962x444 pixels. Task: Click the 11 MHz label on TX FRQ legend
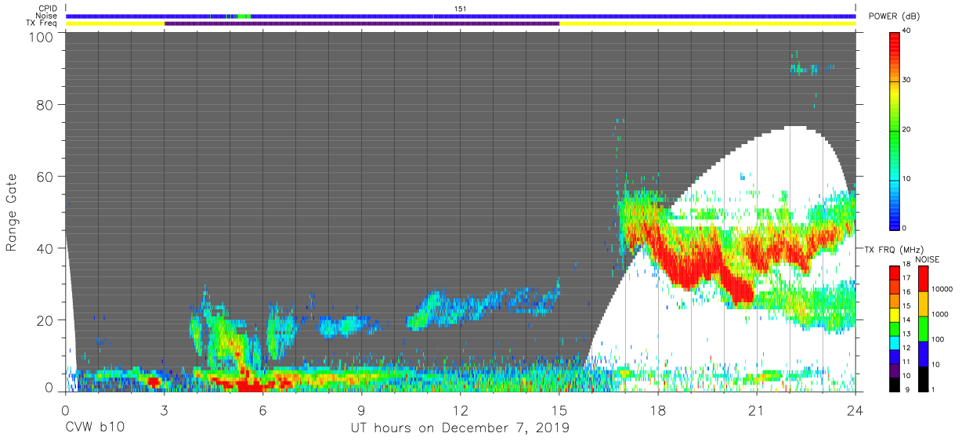906,362
